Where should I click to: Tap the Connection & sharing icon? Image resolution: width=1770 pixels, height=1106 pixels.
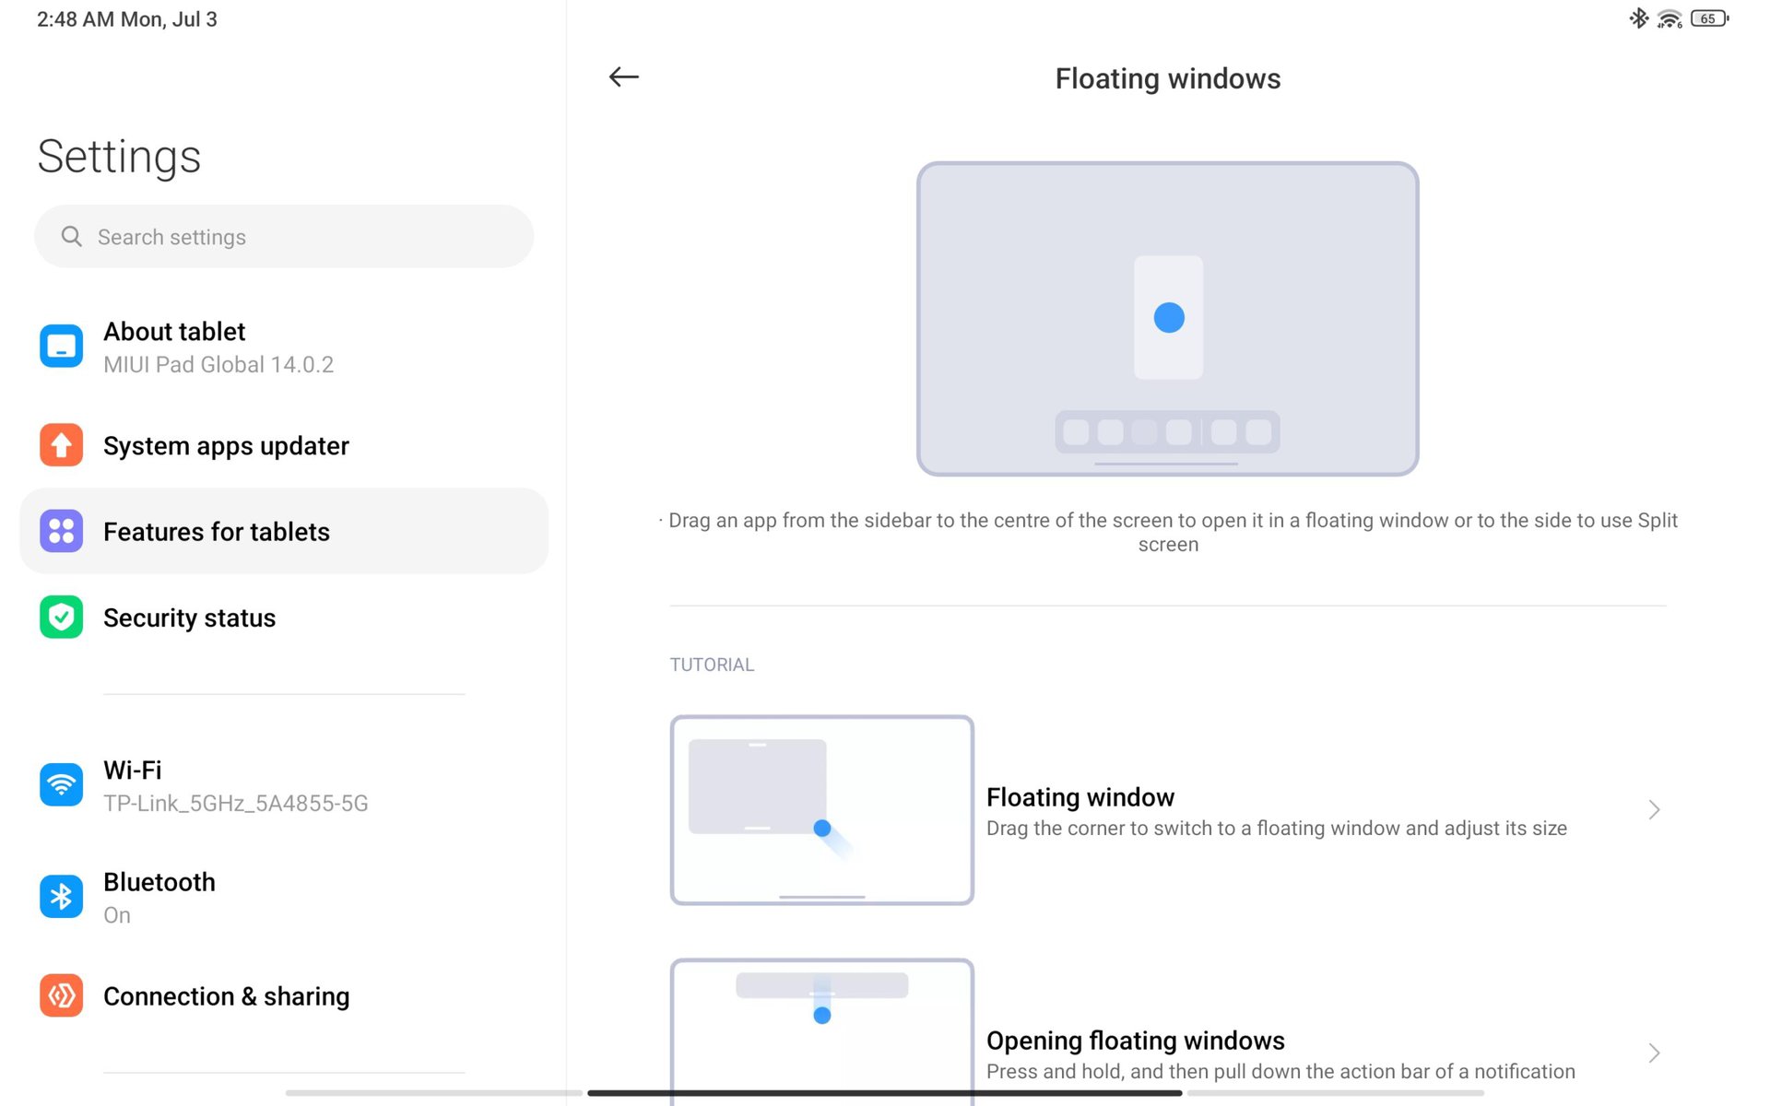61,995
